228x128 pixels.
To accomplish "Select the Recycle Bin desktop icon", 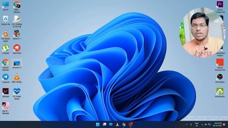I will click(x=6, y=20).
